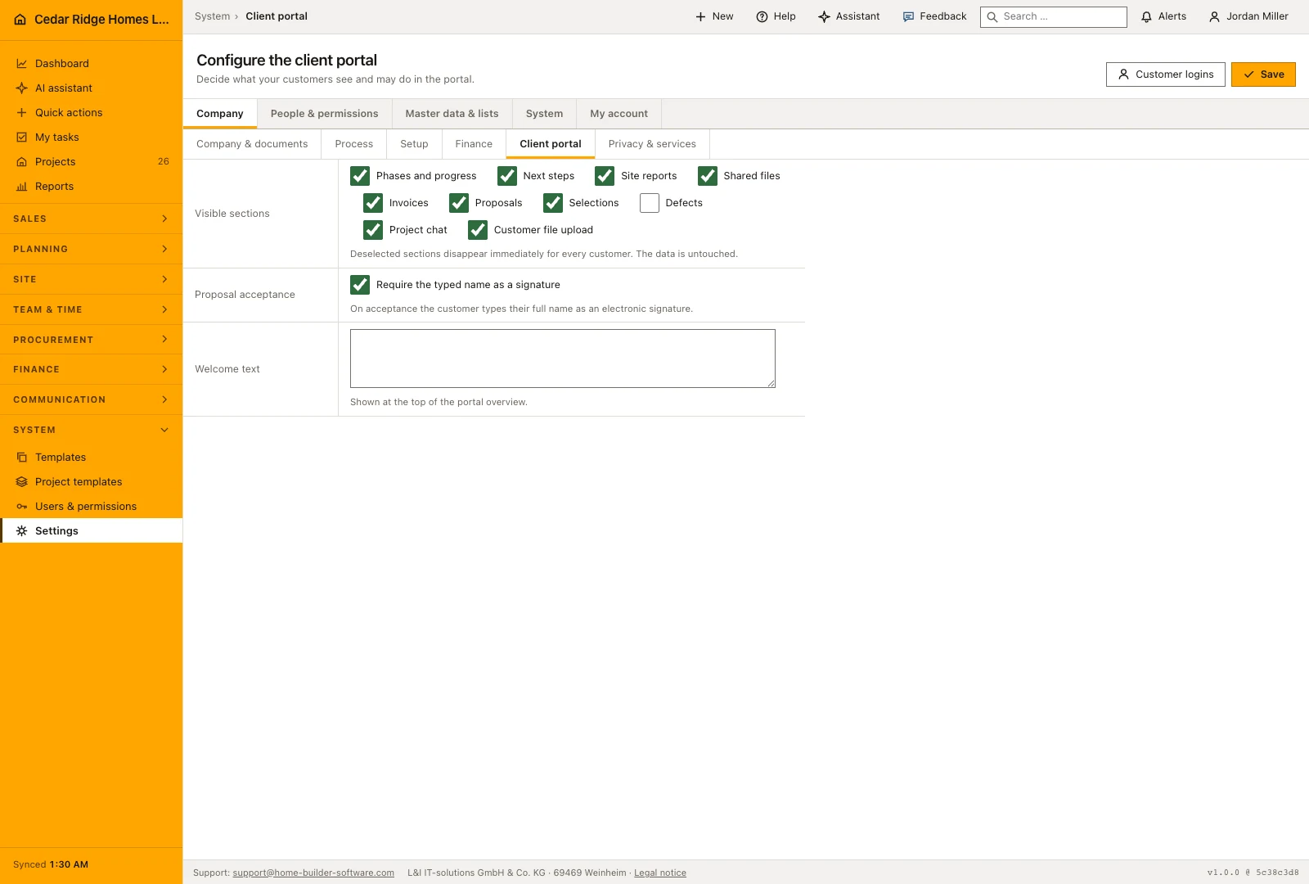Select the Privacy & services sub-tab
This screenshot has width=1309, height=884.
point(652,144)
